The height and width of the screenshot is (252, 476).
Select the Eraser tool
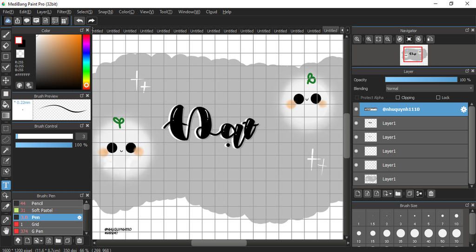pyautogui.click(x=6, y=46)
